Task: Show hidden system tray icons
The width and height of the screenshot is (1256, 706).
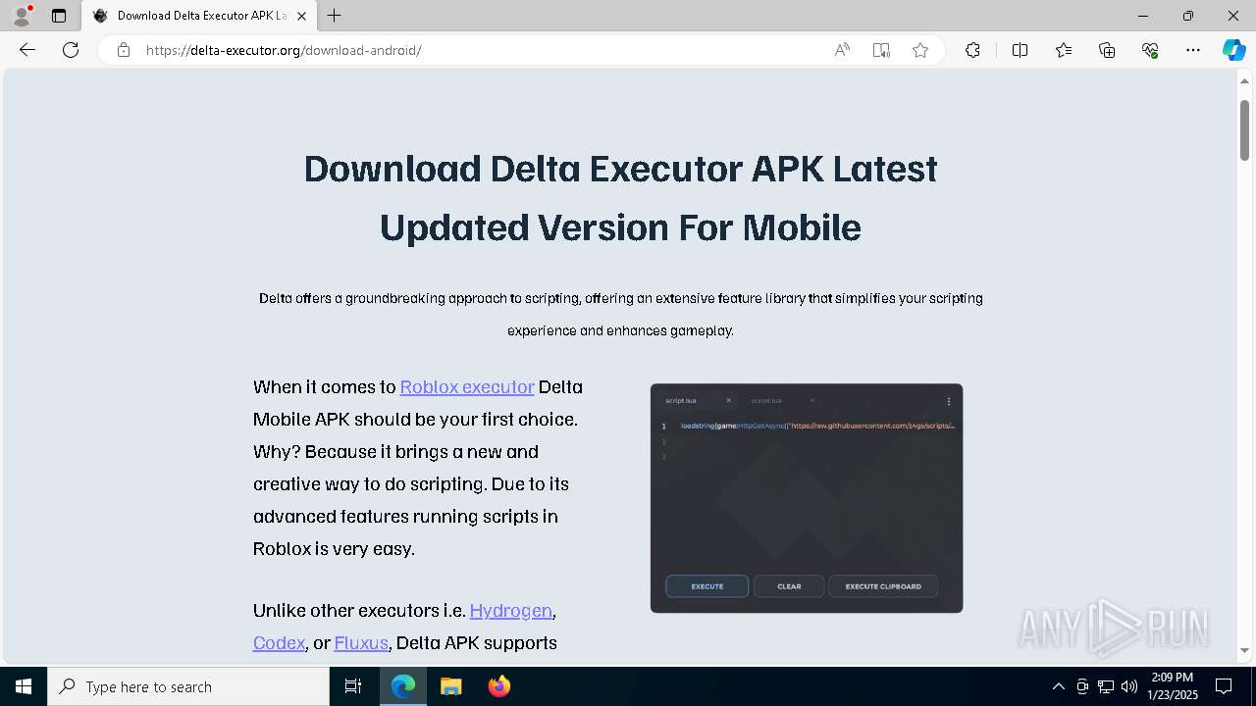Action: coord(1058,686)
